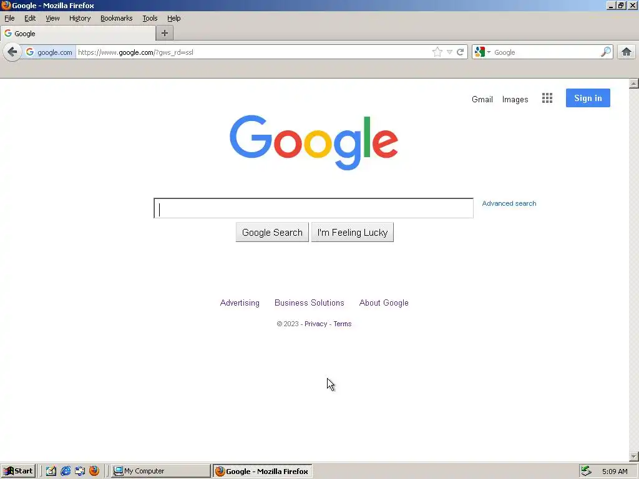Reload the page with the refresh icon

coord(461,52)
